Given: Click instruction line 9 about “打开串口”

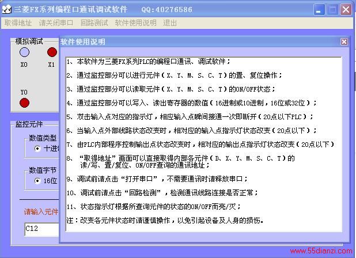Looking at the screenshot, I should 157,179.
